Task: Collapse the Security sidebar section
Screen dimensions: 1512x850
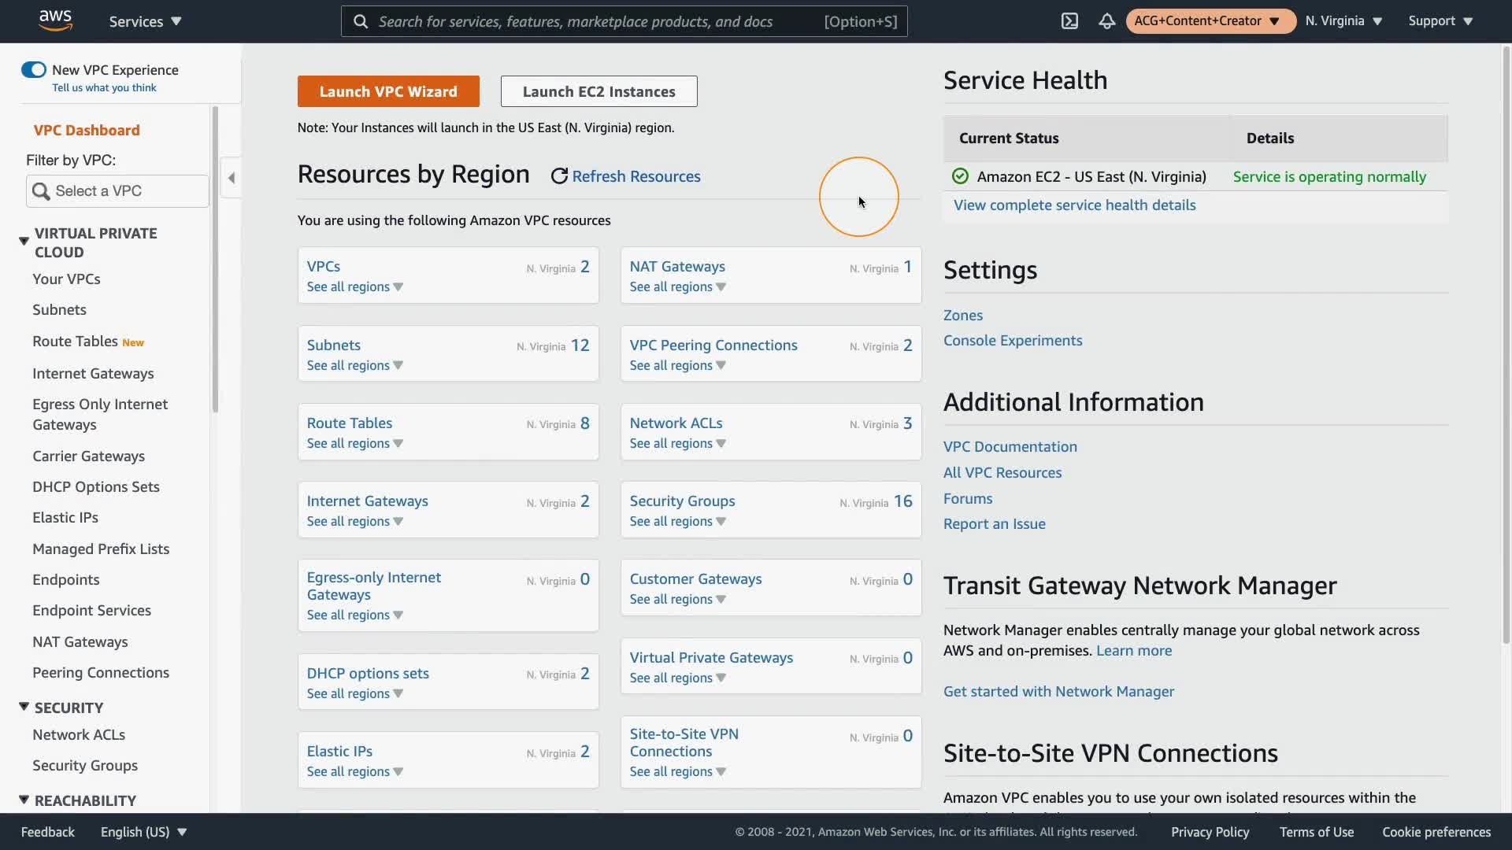Action: [24, 707]
